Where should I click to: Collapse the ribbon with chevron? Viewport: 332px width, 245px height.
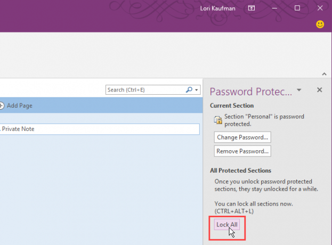(x=324, y=74)
